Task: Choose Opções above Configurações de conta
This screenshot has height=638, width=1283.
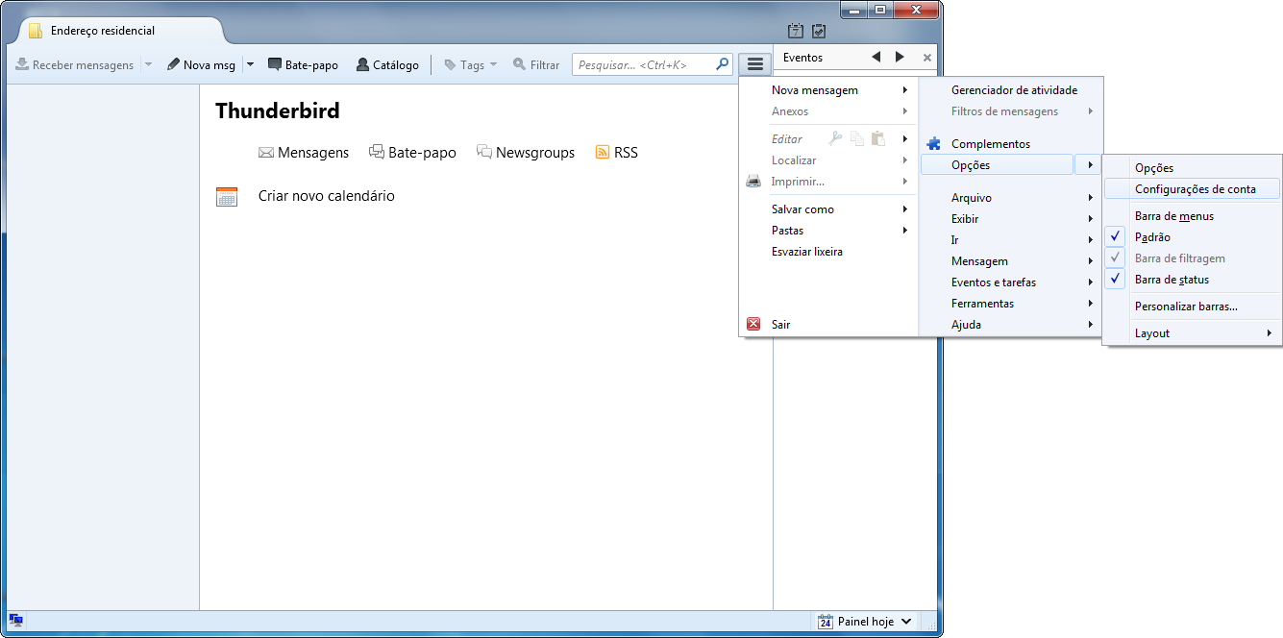Action: pyautogui.click(x=1193, y=168)
